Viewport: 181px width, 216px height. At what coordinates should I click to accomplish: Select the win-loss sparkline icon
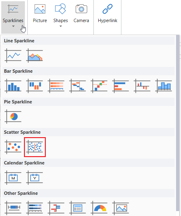34,86
